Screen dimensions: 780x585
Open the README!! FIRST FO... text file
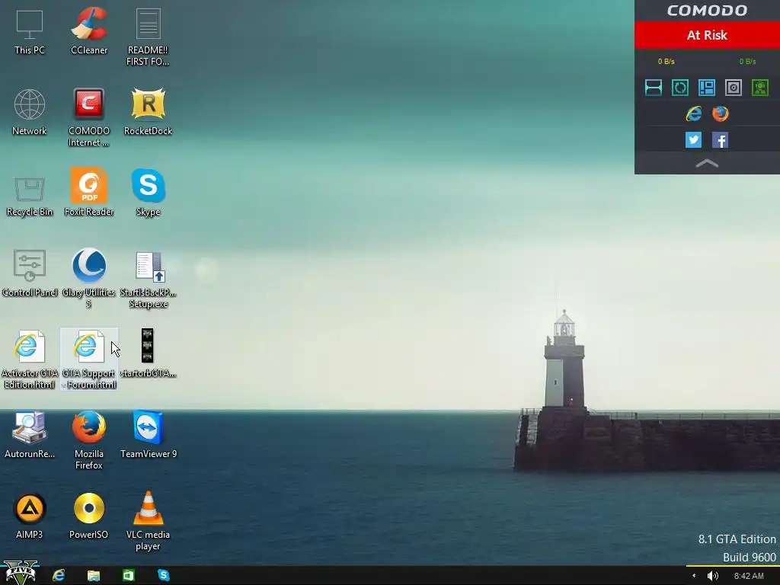pos(148,37)
